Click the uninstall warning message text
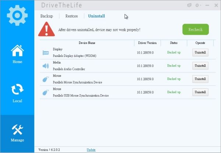The width and height of the screenshot is (221, 153). pyautogui.click(x=99, y=30)
